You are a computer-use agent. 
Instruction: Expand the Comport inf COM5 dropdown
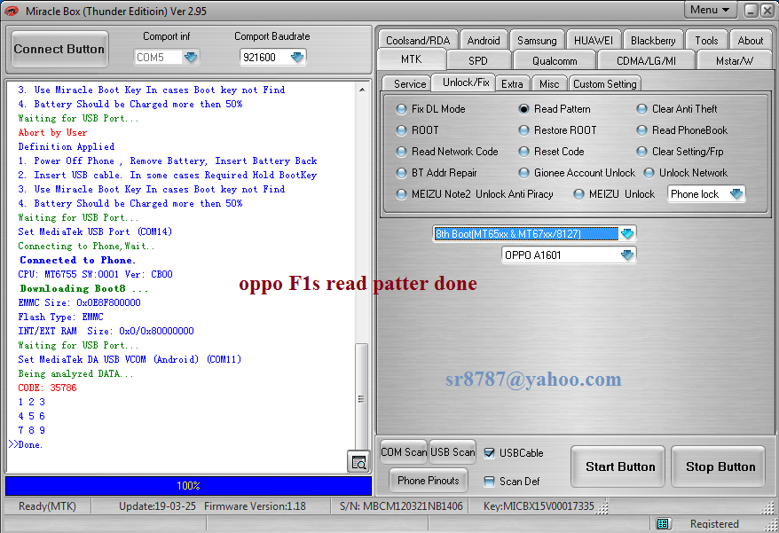point(190,57)
